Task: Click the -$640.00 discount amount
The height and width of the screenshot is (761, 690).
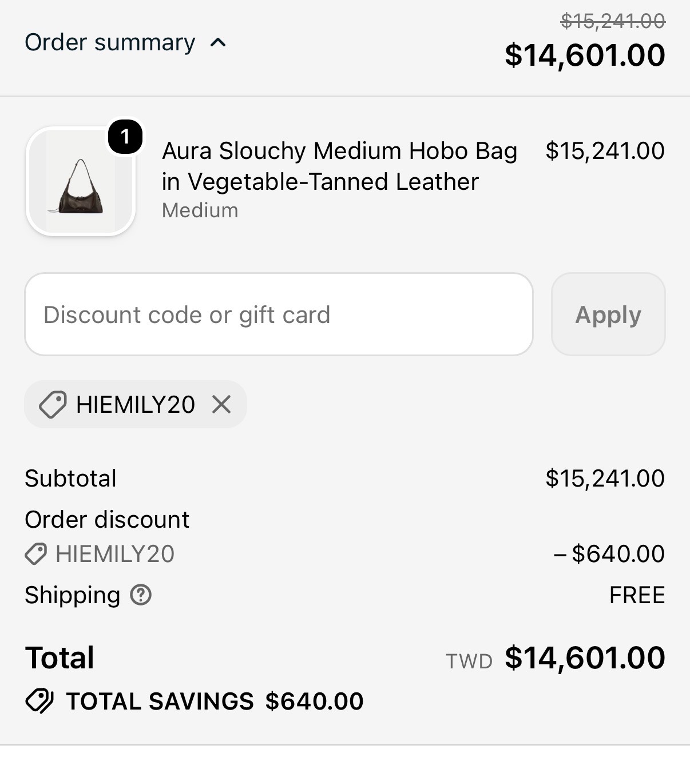Action: click(x=609, y=554)
